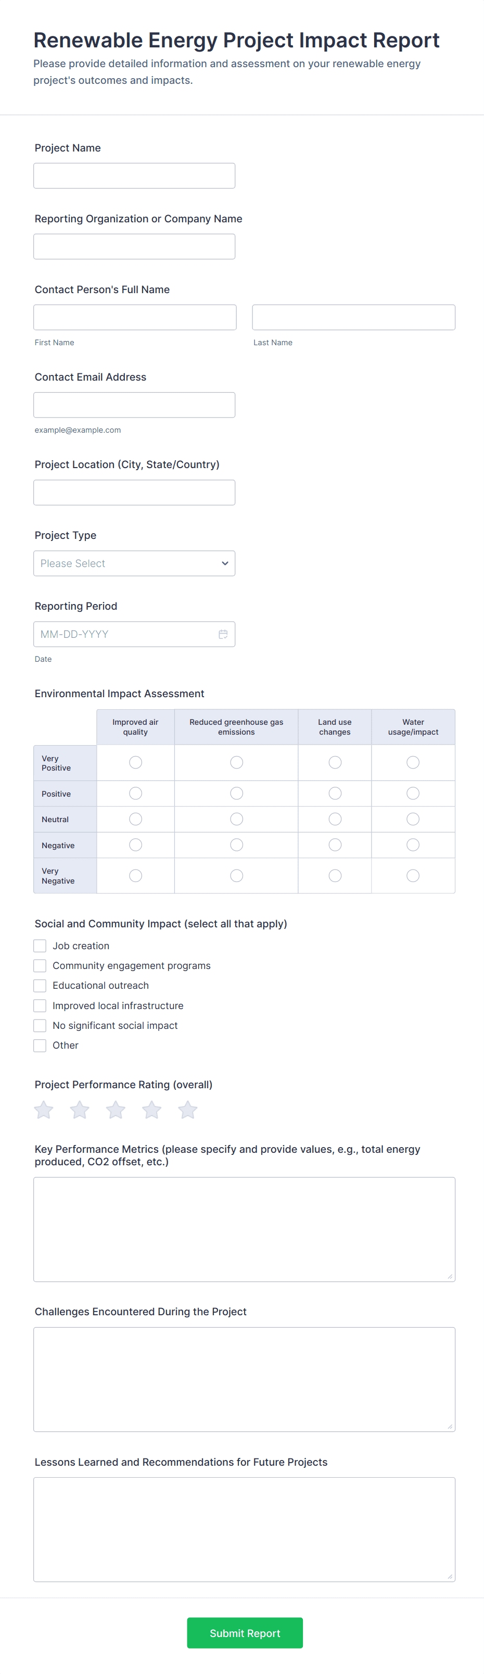Click the Last Name input box

(353, 318)
